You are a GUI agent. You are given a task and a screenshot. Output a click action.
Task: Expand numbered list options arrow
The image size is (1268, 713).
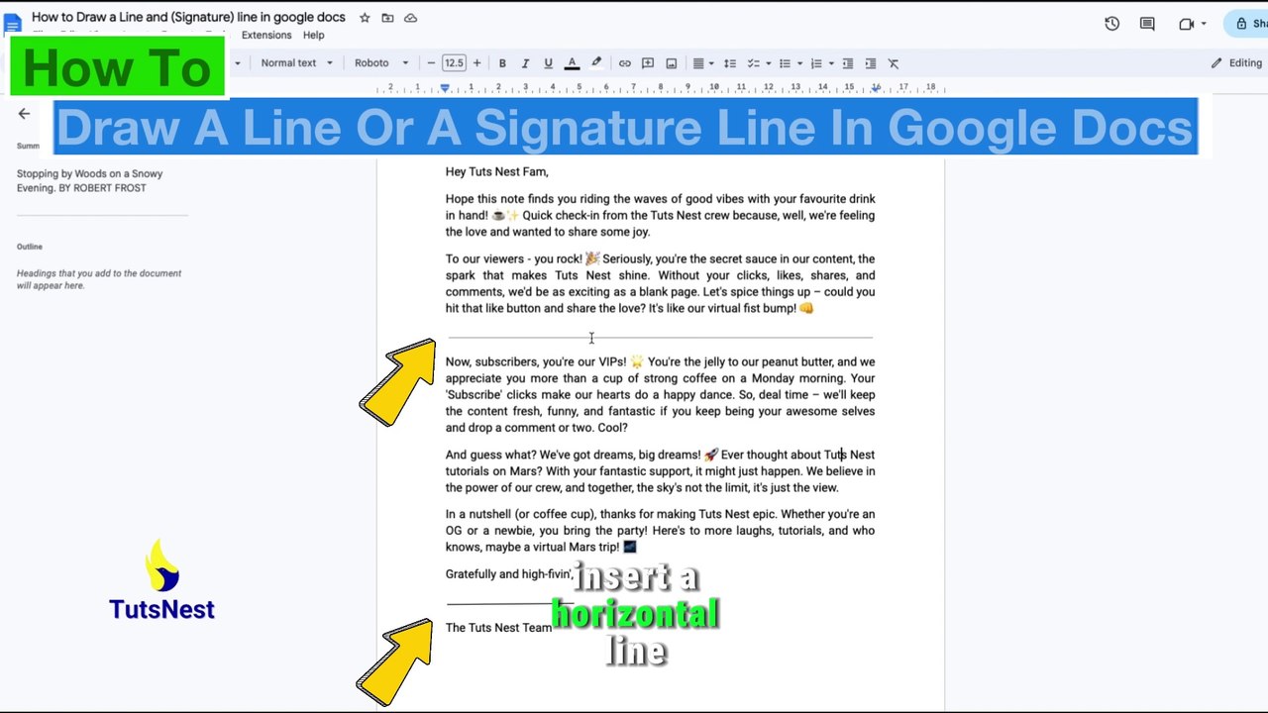(x=831, y=63)
